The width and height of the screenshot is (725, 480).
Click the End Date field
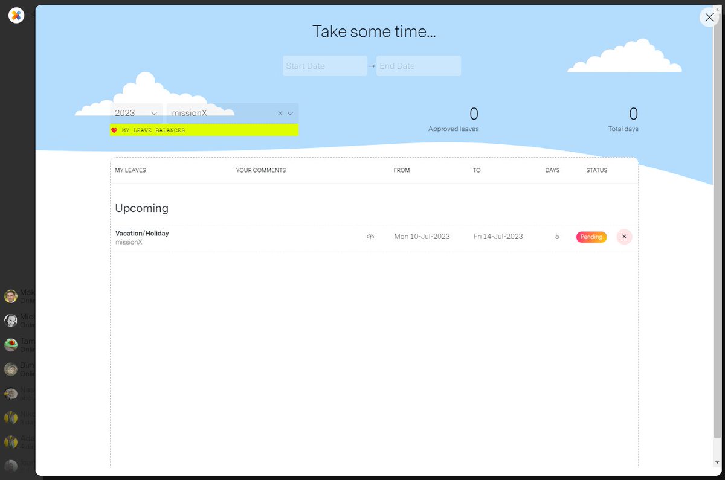point(419,66)
